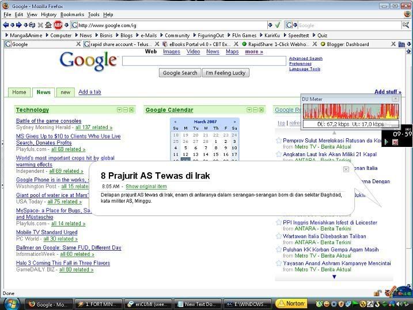This screenshot has height=310, width=413.
Task: Click inside the Google search text field
Action: point(204,61)
